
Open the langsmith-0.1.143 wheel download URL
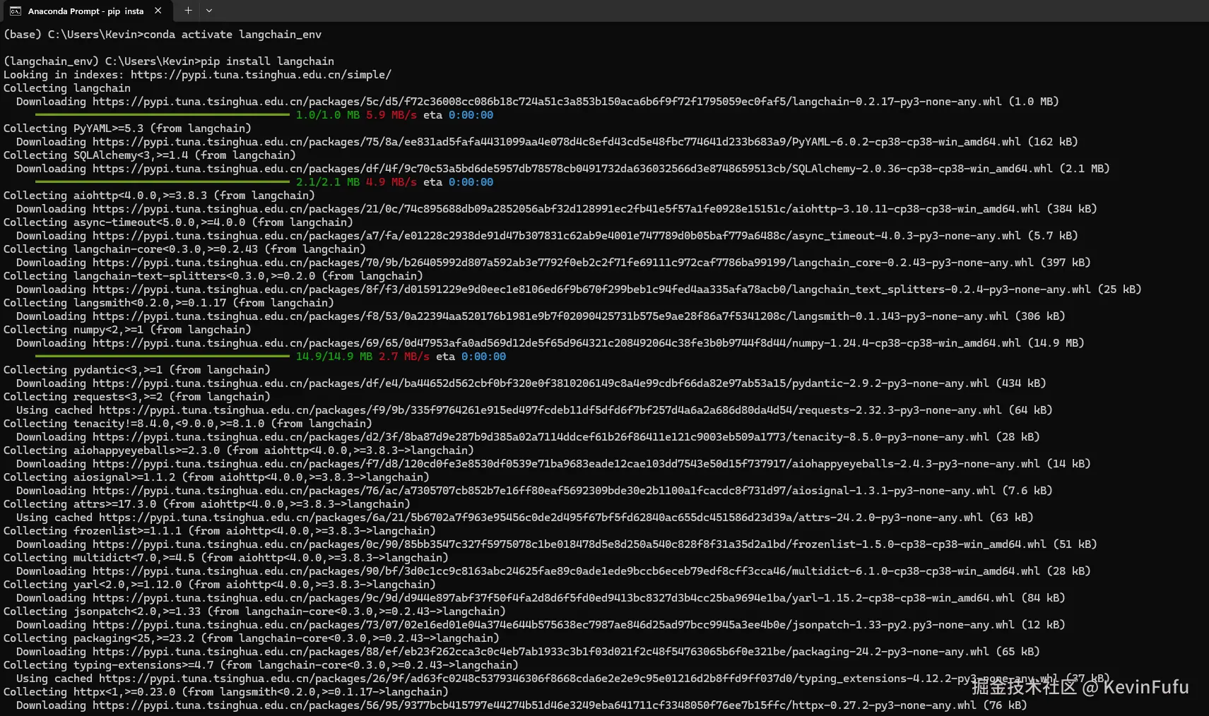tap(550, 316)
